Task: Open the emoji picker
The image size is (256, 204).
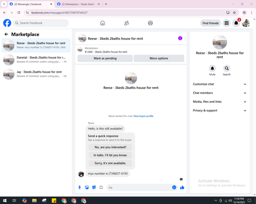Action: point(174,188)
